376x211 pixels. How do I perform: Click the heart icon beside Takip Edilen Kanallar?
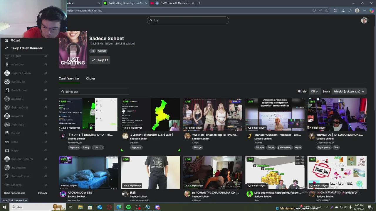tap(6, 48)
